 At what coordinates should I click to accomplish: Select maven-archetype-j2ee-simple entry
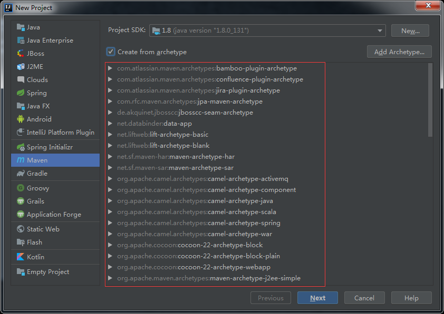209,278
